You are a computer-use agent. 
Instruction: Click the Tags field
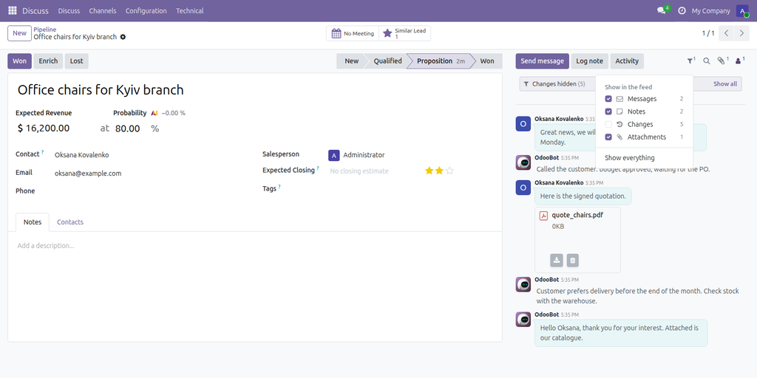point(410,188)
